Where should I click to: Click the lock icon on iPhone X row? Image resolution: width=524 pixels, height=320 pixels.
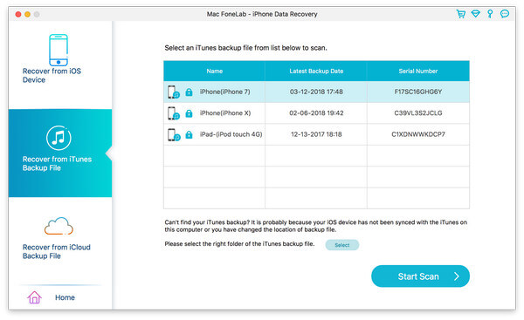[189, 113]
